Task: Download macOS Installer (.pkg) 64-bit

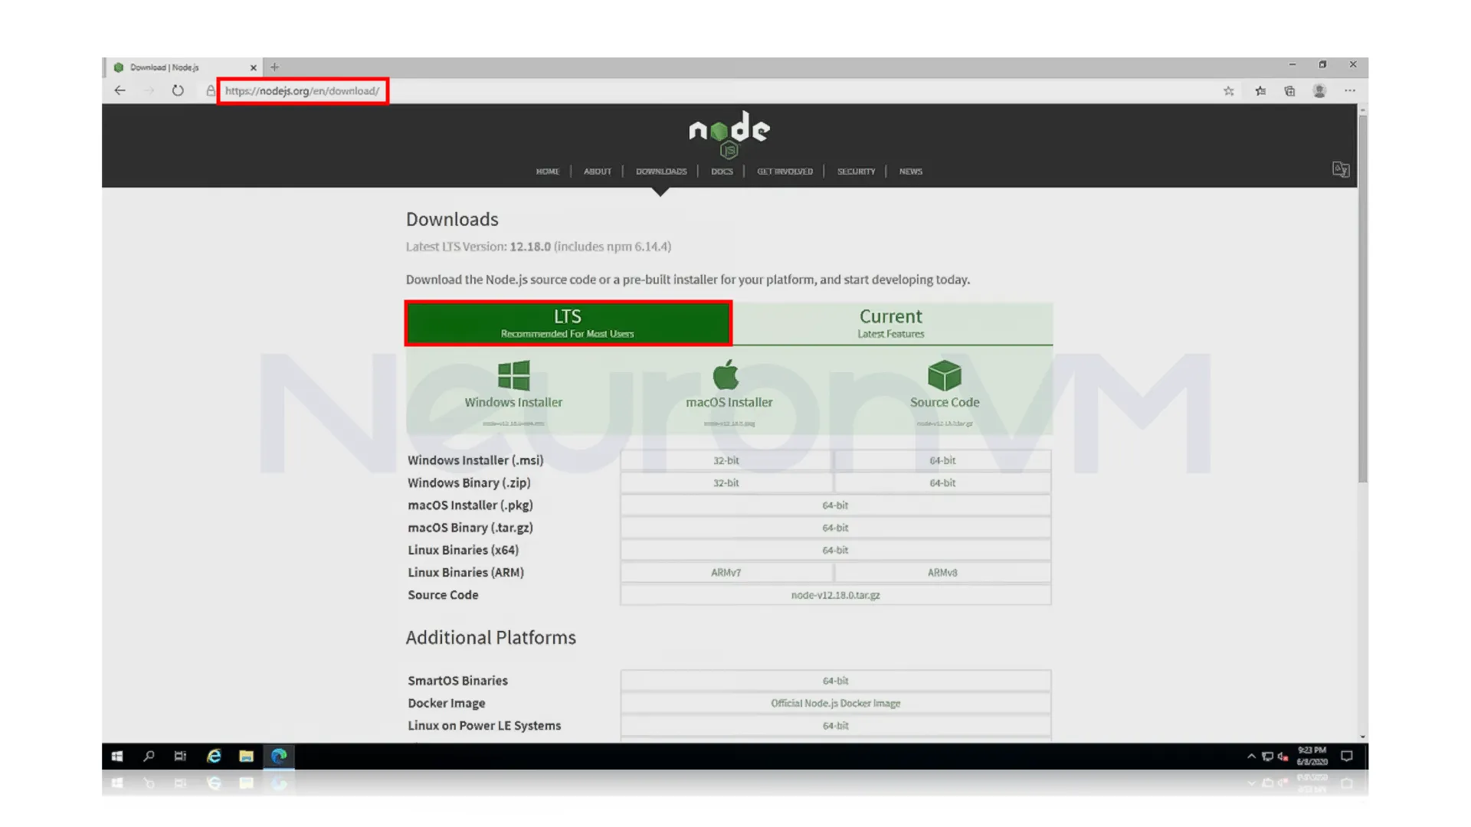Action: [835, 505]
